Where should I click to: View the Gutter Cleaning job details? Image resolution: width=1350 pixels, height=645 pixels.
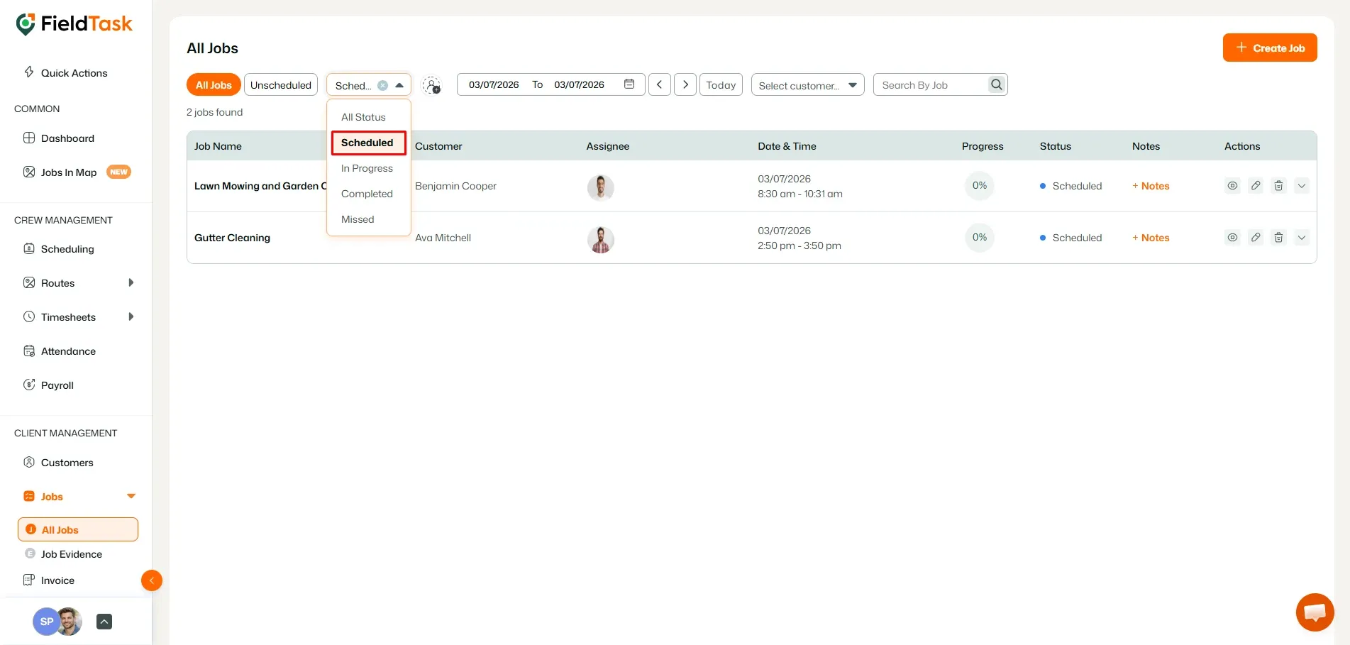click(x=1232, y=237)
